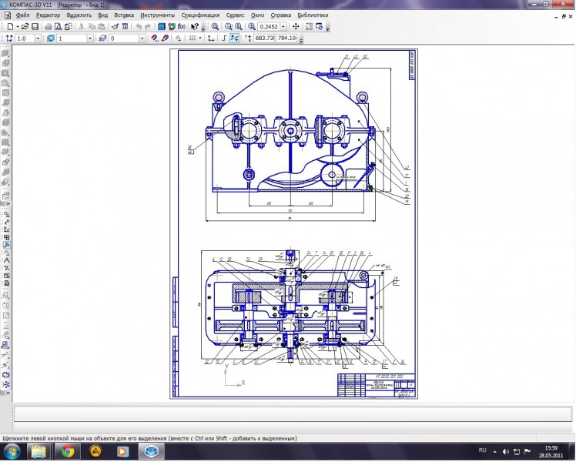Paste from clipboard
The width and height of the screenshot is (576, 462).
(102, 26)
